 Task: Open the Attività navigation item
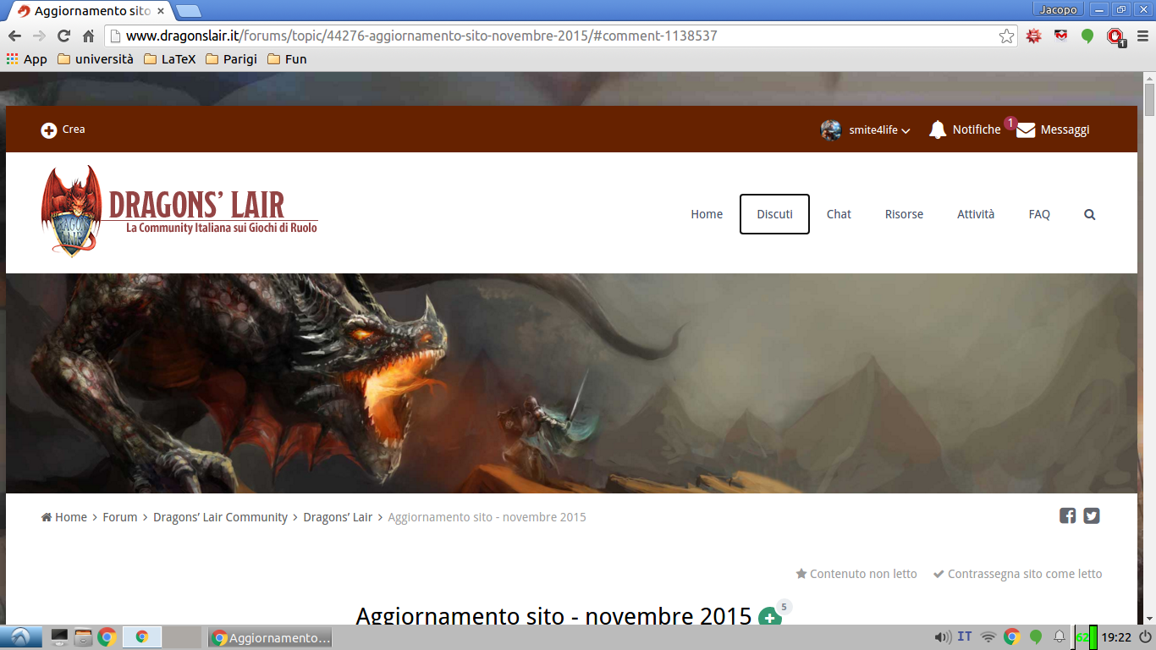(976, 214)
